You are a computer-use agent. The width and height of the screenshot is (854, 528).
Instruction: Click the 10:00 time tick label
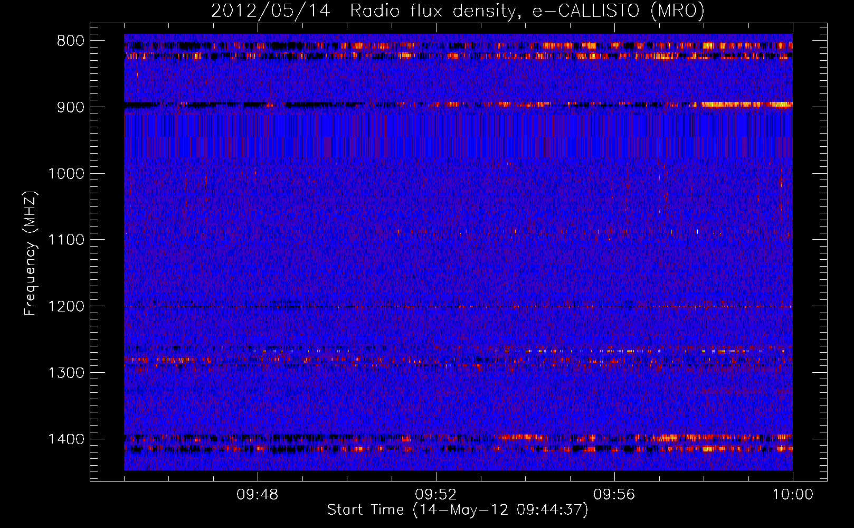click(793, 495)
